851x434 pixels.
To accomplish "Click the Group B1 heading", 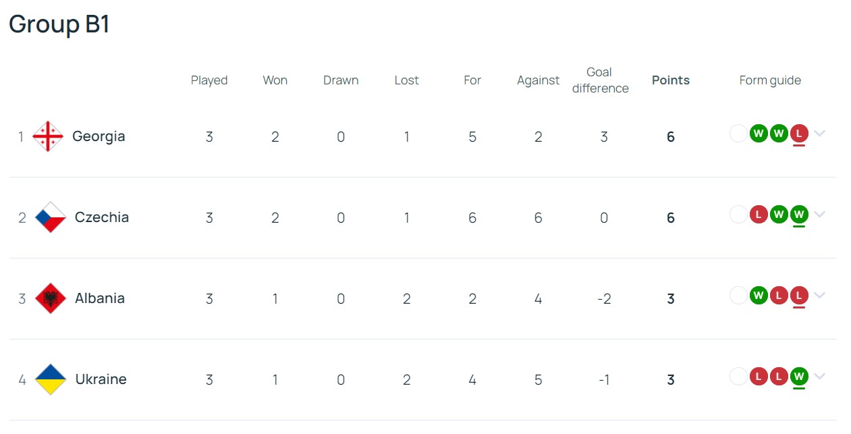I will click(x=59, y=24).
